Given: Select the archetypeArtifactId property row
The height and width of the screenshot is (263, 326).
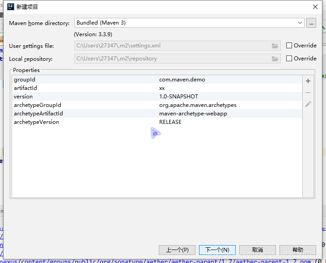Looking at the screenshot, I should (157, 114).
